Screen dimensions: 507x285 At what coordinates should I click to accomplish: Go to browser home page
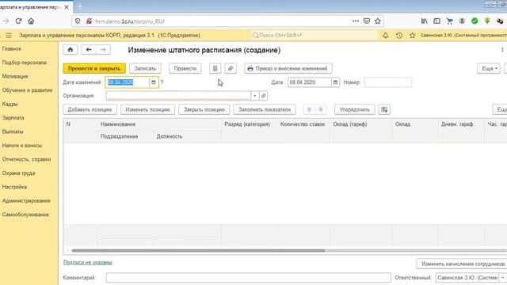[31, 21]
